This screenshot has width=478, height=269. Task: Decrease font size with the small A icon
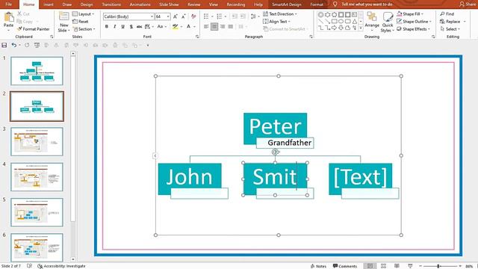[184, 16]
